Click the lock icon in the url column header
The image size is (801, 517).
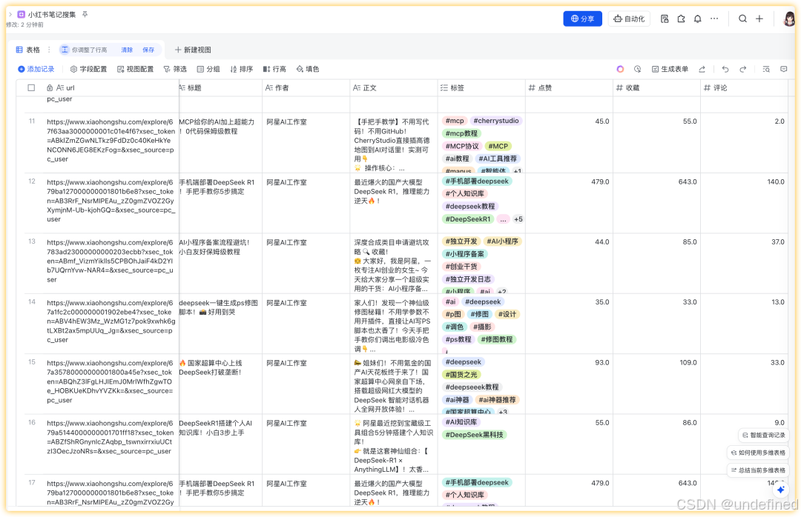[x=50, y=88]
